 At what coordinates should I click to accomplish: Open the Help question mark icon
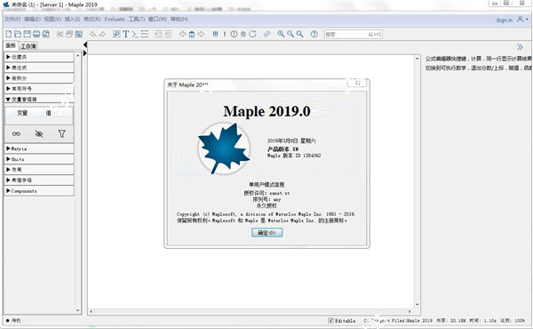(314, 34)
